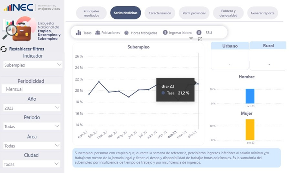
Task: Expand the Periodo dropdown
Action: pyautogui.click(x=58, y=126)
